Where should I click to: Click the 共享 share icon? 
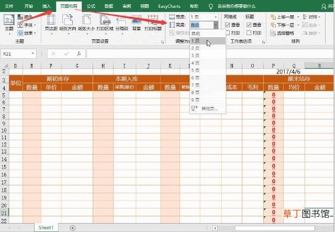327,6
